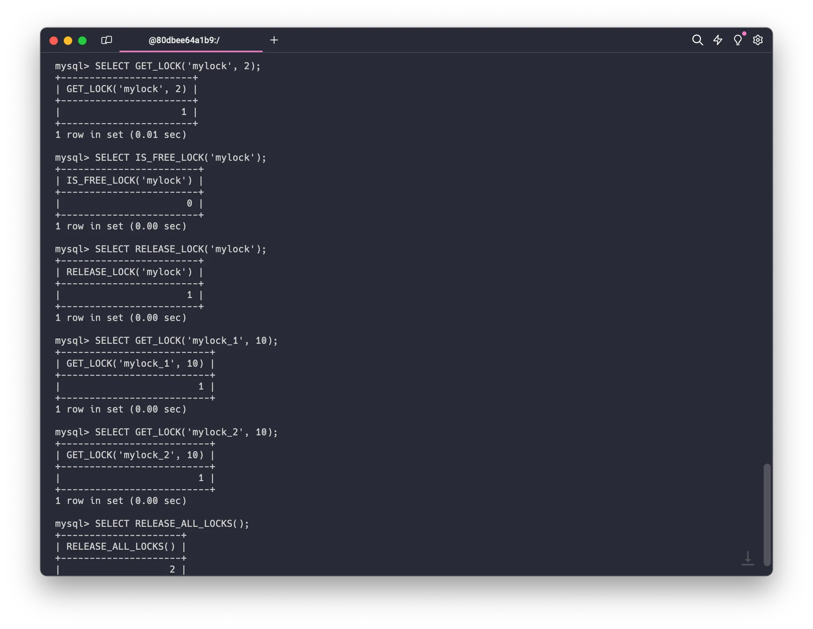Minimize window using yellow button

[68, 40]
